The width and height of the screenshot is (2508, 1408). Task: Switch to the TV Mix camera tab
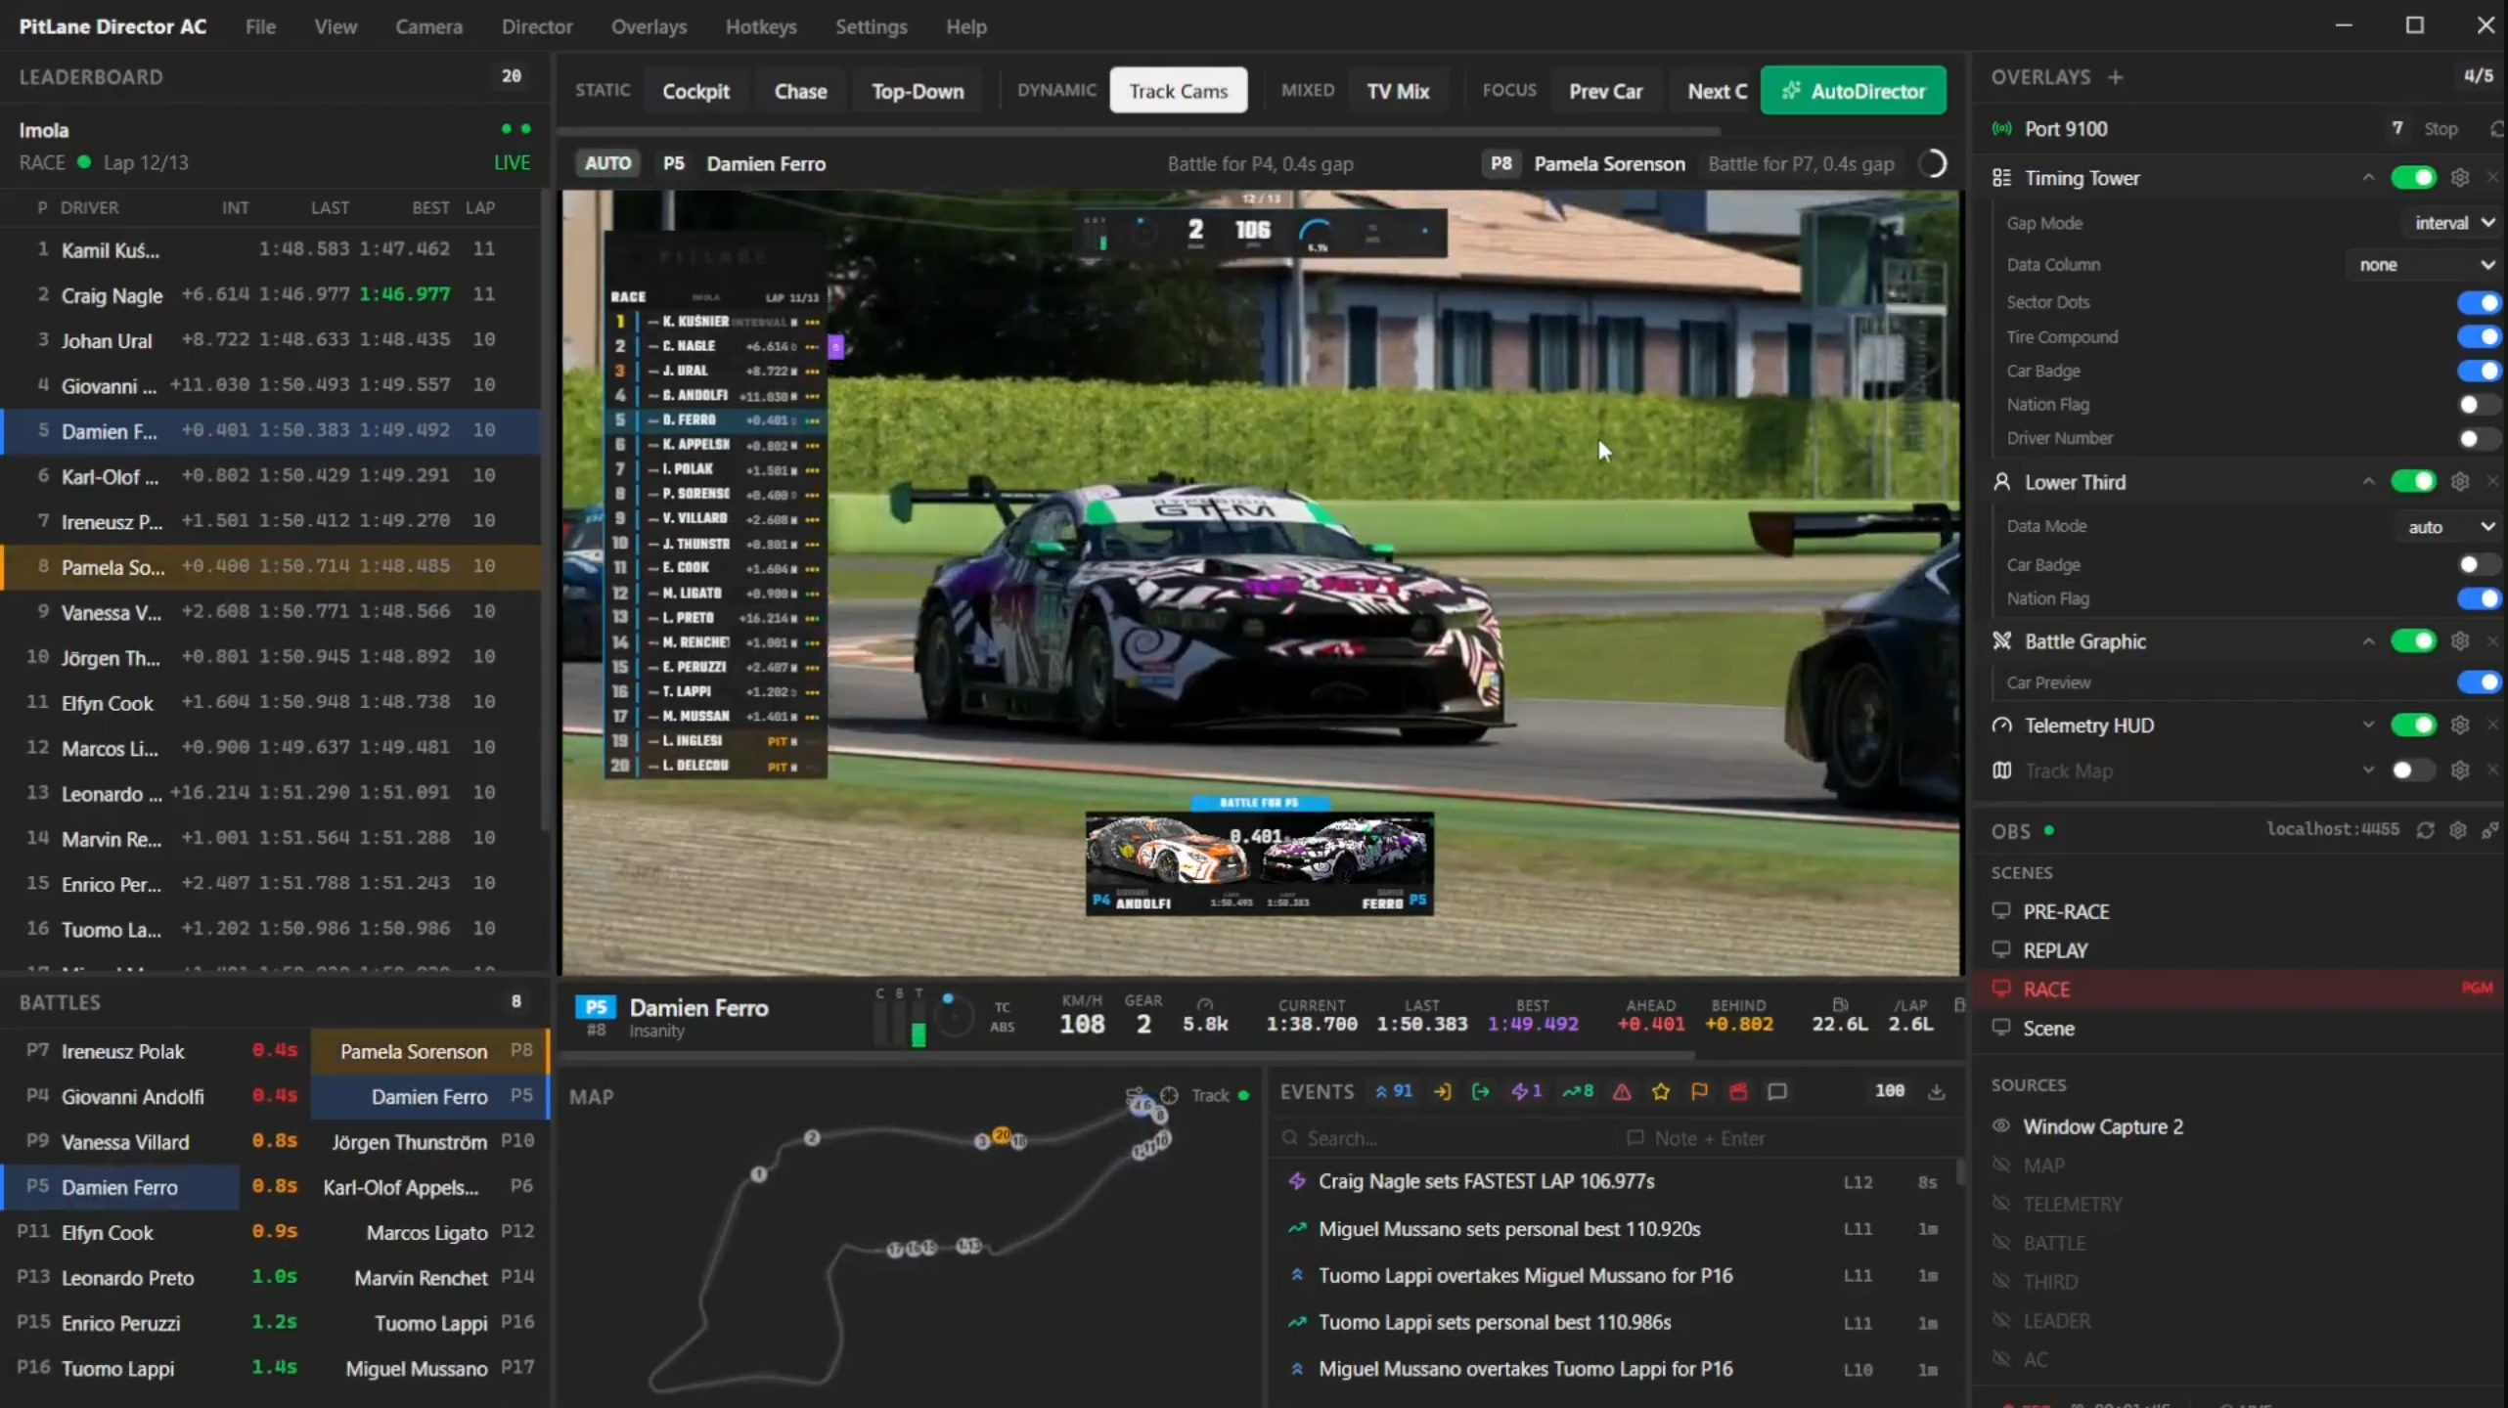pos(1397,91)
